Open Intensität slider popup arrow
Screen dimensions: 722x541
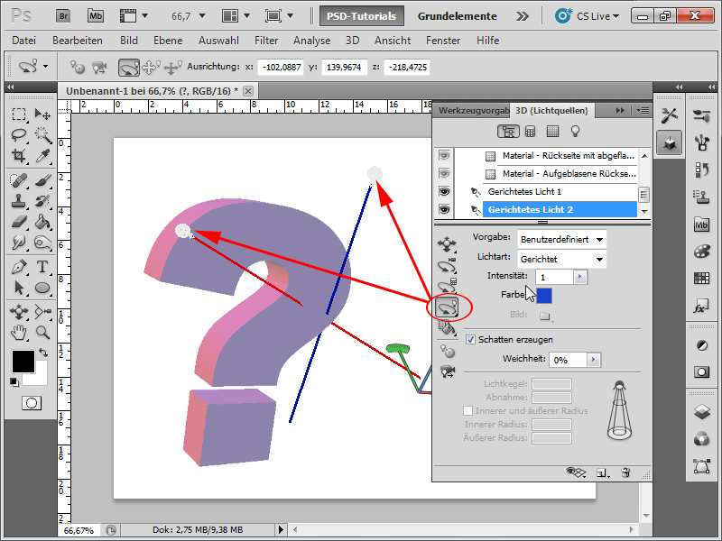click(579, 277)
